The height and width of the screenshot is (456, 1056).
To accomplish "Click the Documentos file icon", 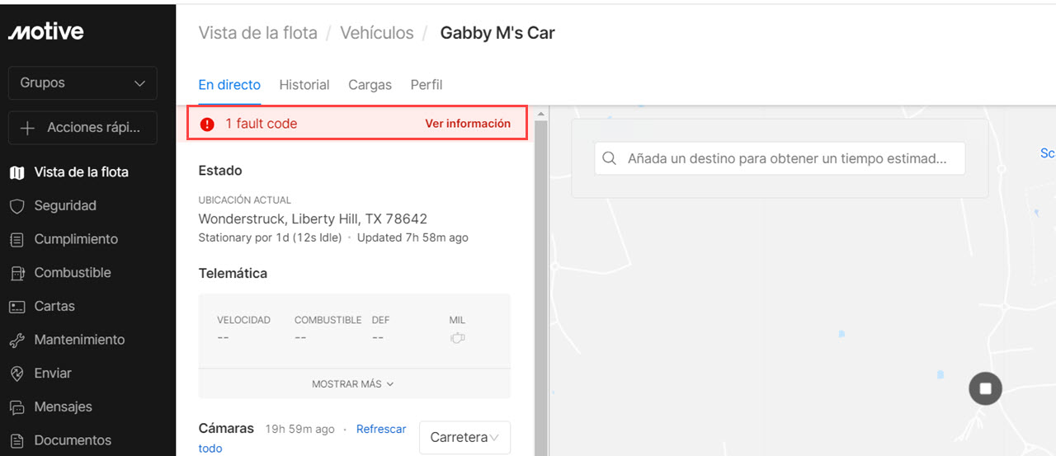I will (x=17, y=440).
